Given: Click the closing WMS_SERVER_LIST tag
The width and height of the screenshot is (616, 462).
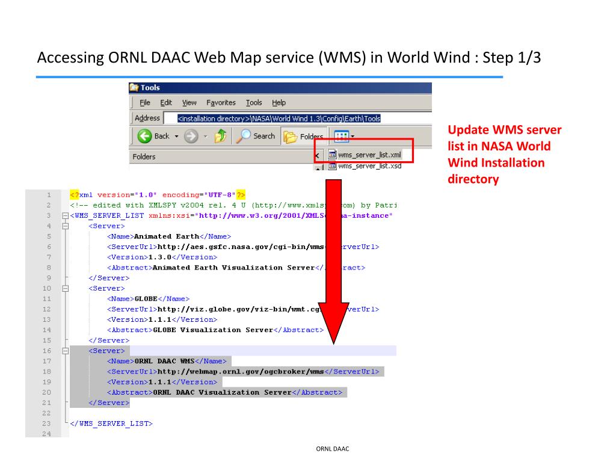Looking at the screenshot, I should (111, 423).
